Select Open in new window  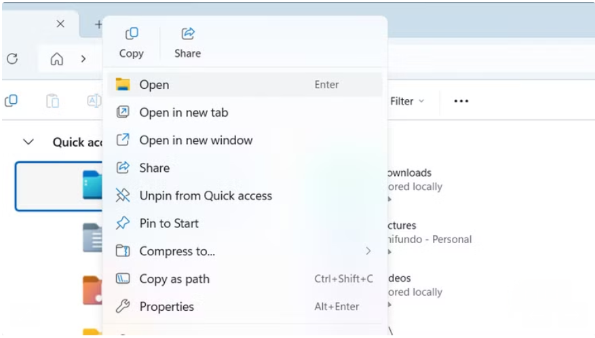click(245, 140)
